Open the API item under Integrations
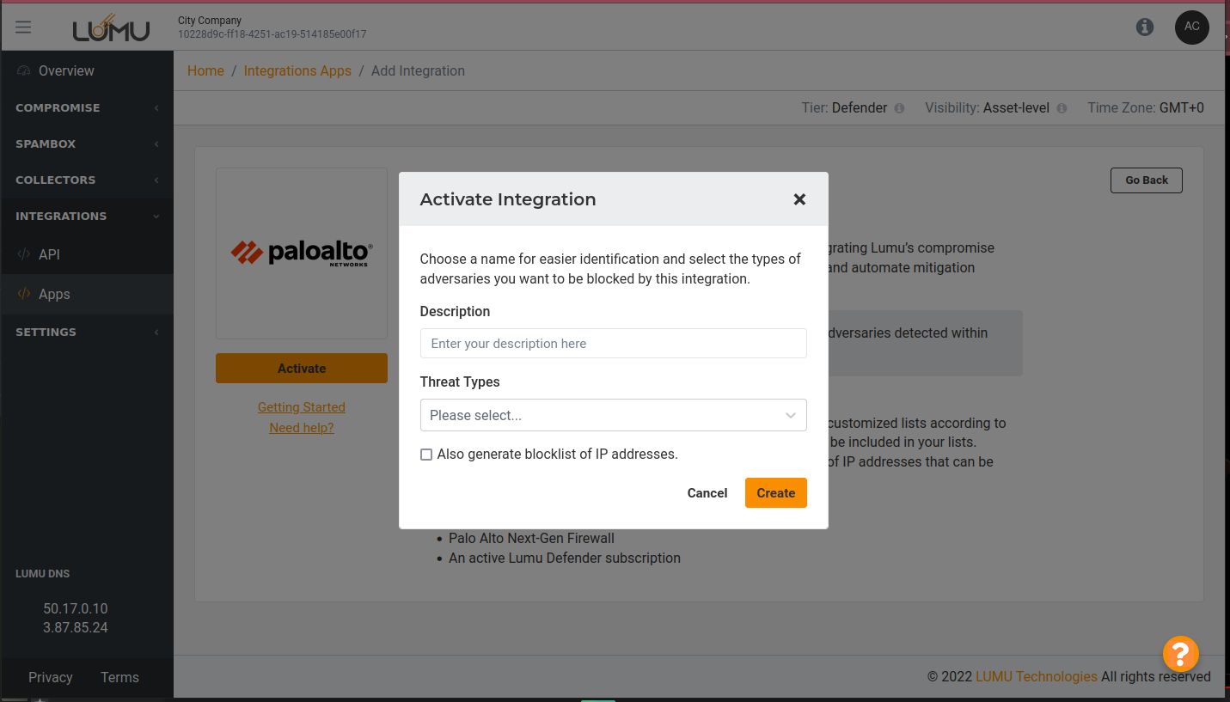 [49, 254]
